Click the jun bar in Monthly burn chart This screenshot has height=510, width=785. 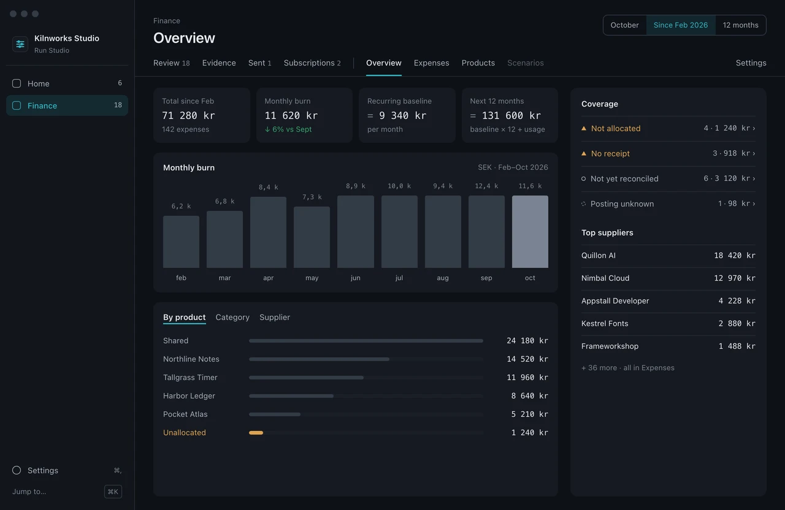click(x=355, y=232)
